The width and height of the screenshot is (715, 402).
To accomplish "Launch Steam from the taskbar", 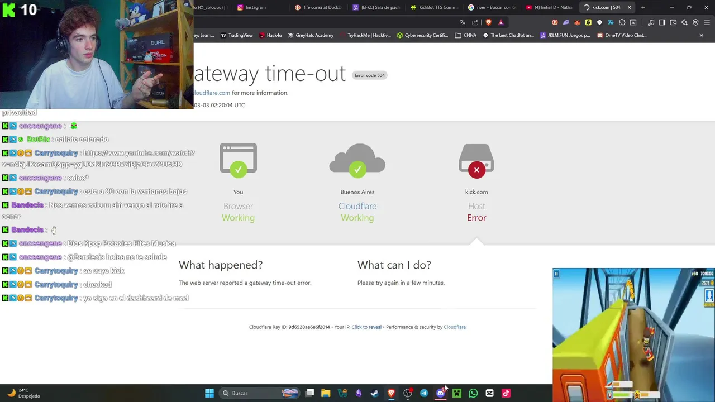I will click(374, 393).
